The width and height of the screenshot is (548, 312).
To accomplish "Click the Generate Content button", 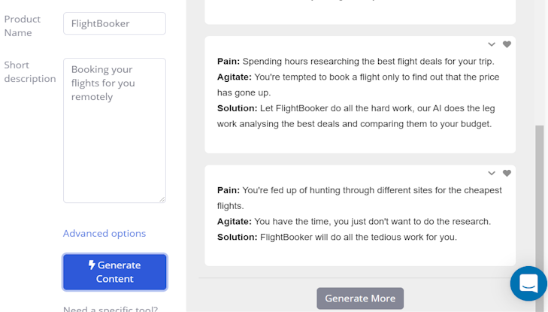I will coord(114,272).
